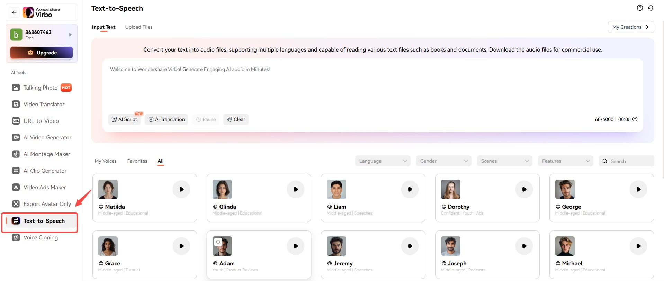Play Adam voice preview
The image size is (664, 281).
coord(296,246)
